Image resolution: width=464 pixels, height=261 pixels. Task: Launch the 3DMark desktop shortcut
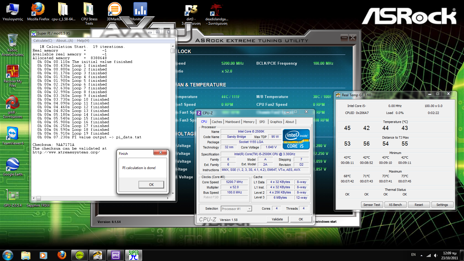(x=115, y=12)
